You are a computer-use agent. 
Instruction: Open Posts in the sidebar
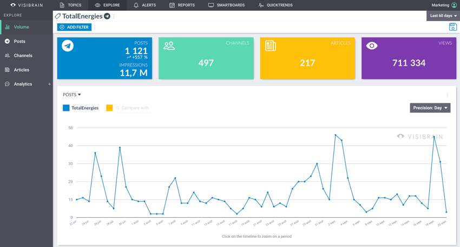tap(27, 41)
